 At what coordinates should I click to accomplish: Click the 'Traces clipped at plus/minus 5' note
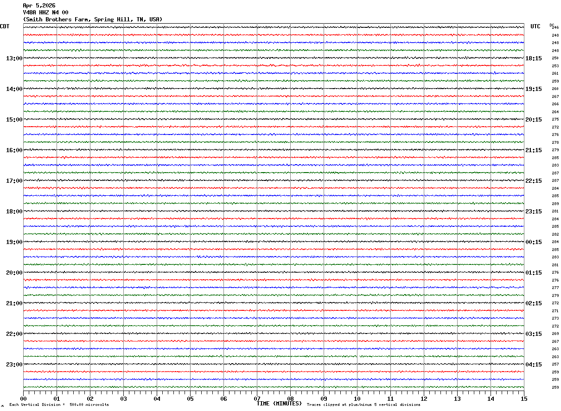point(346,405)
